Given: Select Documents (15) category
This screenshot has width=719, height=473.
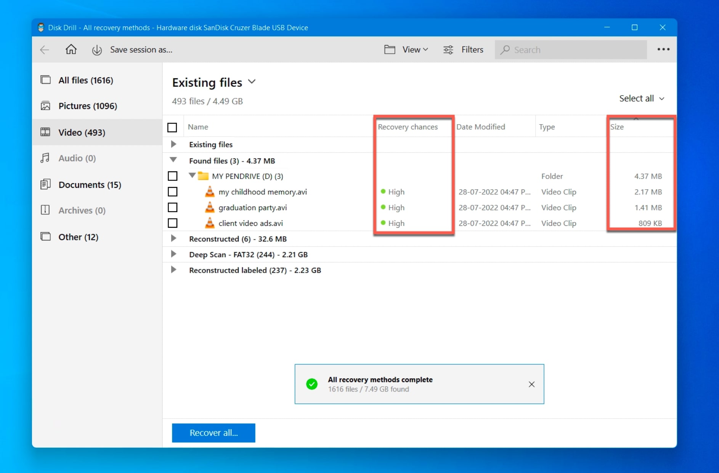Looking at the screenshot, I should click(x=90, y=184).
